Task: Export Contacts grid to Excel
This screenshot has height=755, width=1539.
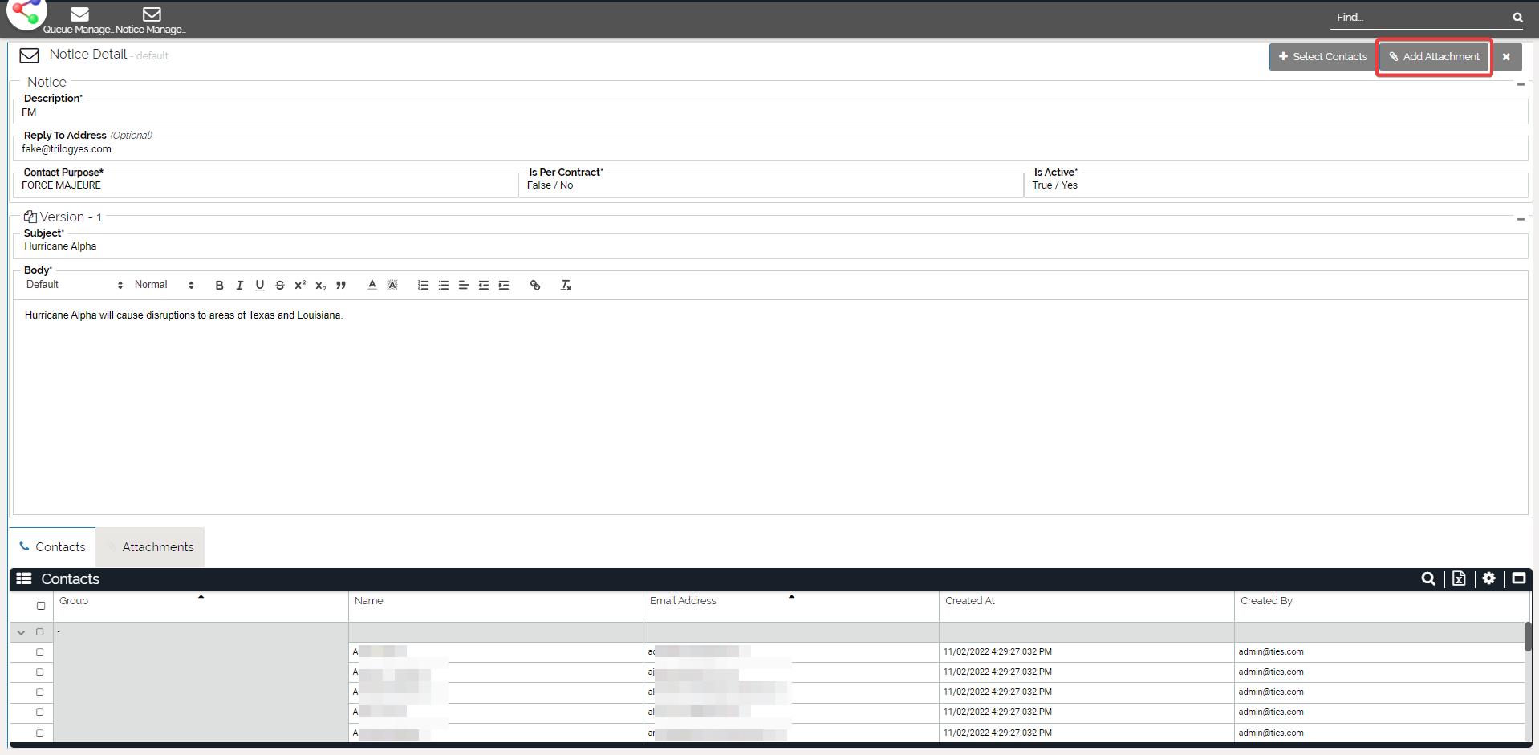Action: pos(1459,578)
